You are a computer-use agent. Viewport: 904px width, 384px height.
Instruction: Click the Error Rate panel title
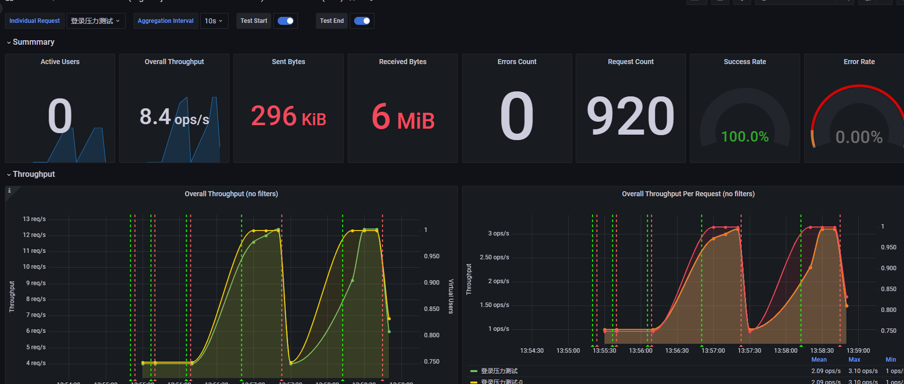[859, 62]
